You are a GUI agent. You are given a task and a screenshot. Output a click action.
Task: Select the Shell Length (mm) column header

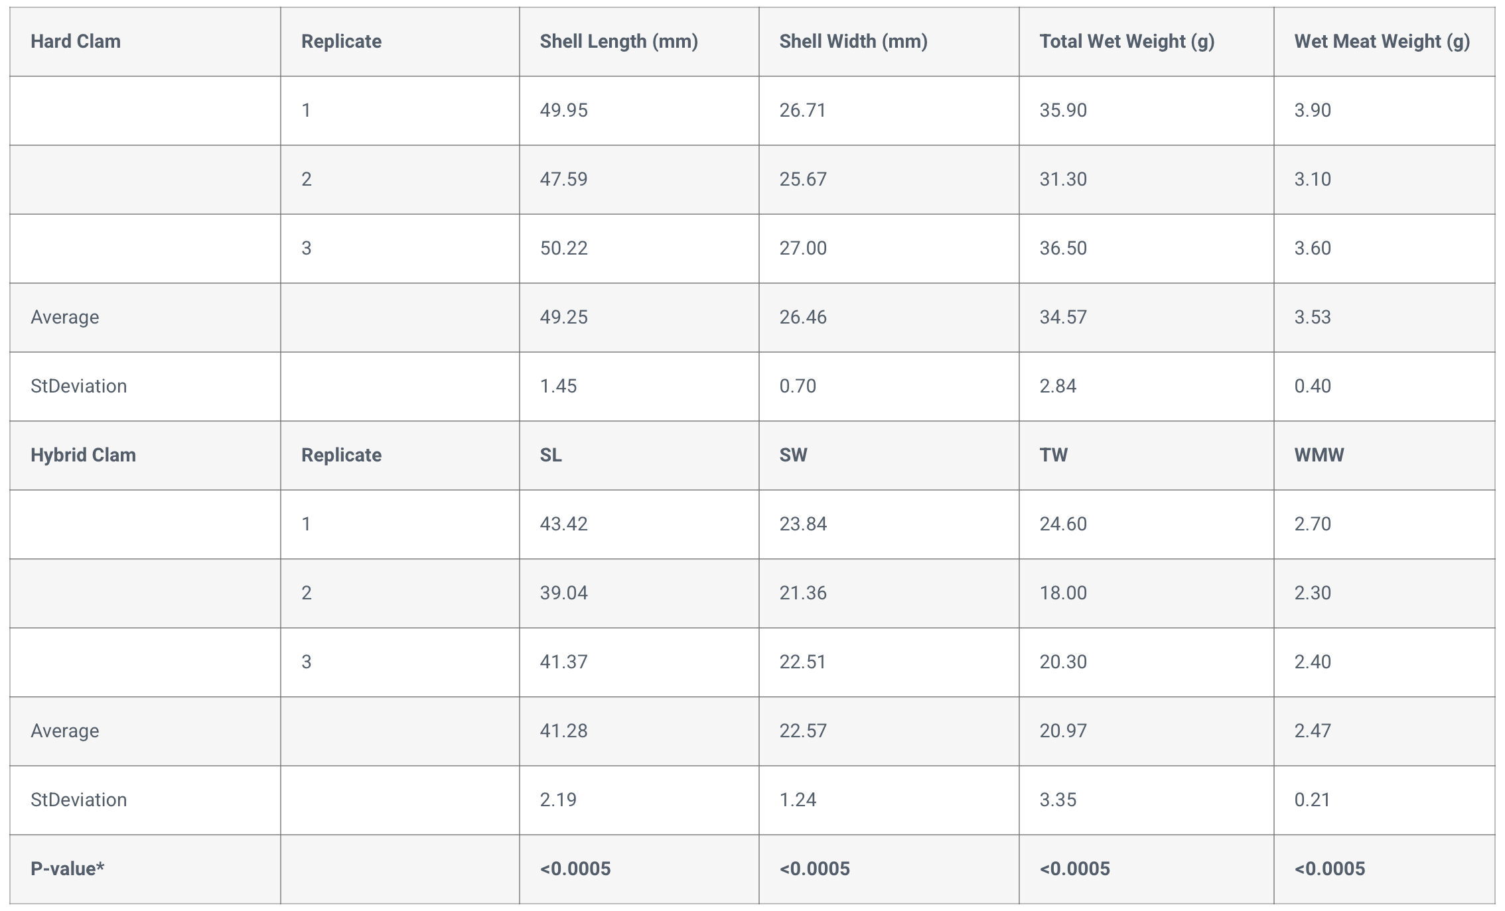tap(618, 42)
